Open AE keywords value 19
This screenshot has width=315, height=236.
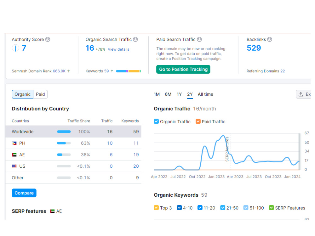pos(136,155)
